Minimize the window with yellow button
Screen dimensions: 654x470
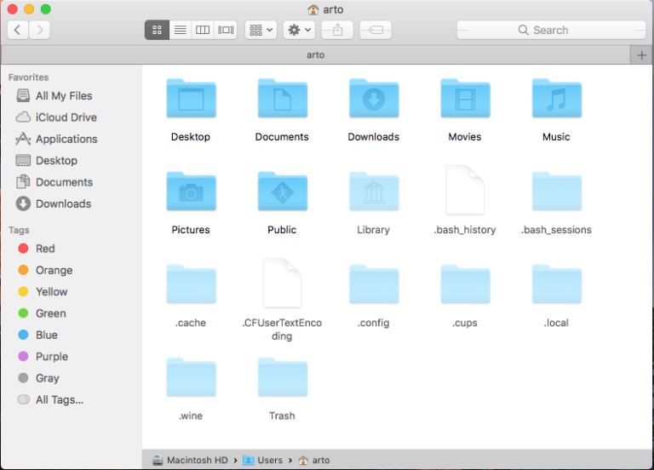29,9
